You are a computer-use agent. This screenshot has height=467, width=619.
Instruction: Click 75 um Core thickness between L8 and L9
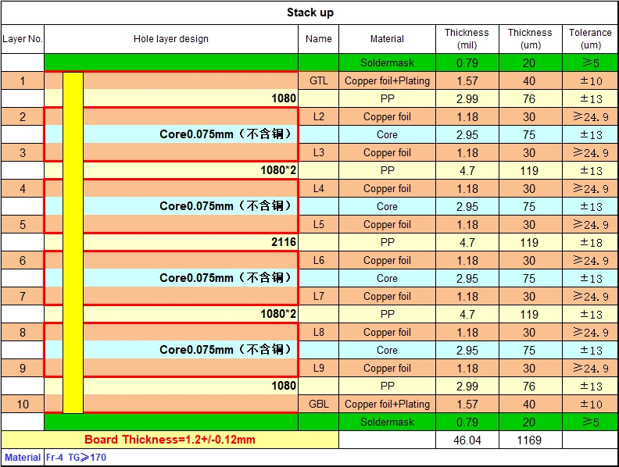pos(530,350)
